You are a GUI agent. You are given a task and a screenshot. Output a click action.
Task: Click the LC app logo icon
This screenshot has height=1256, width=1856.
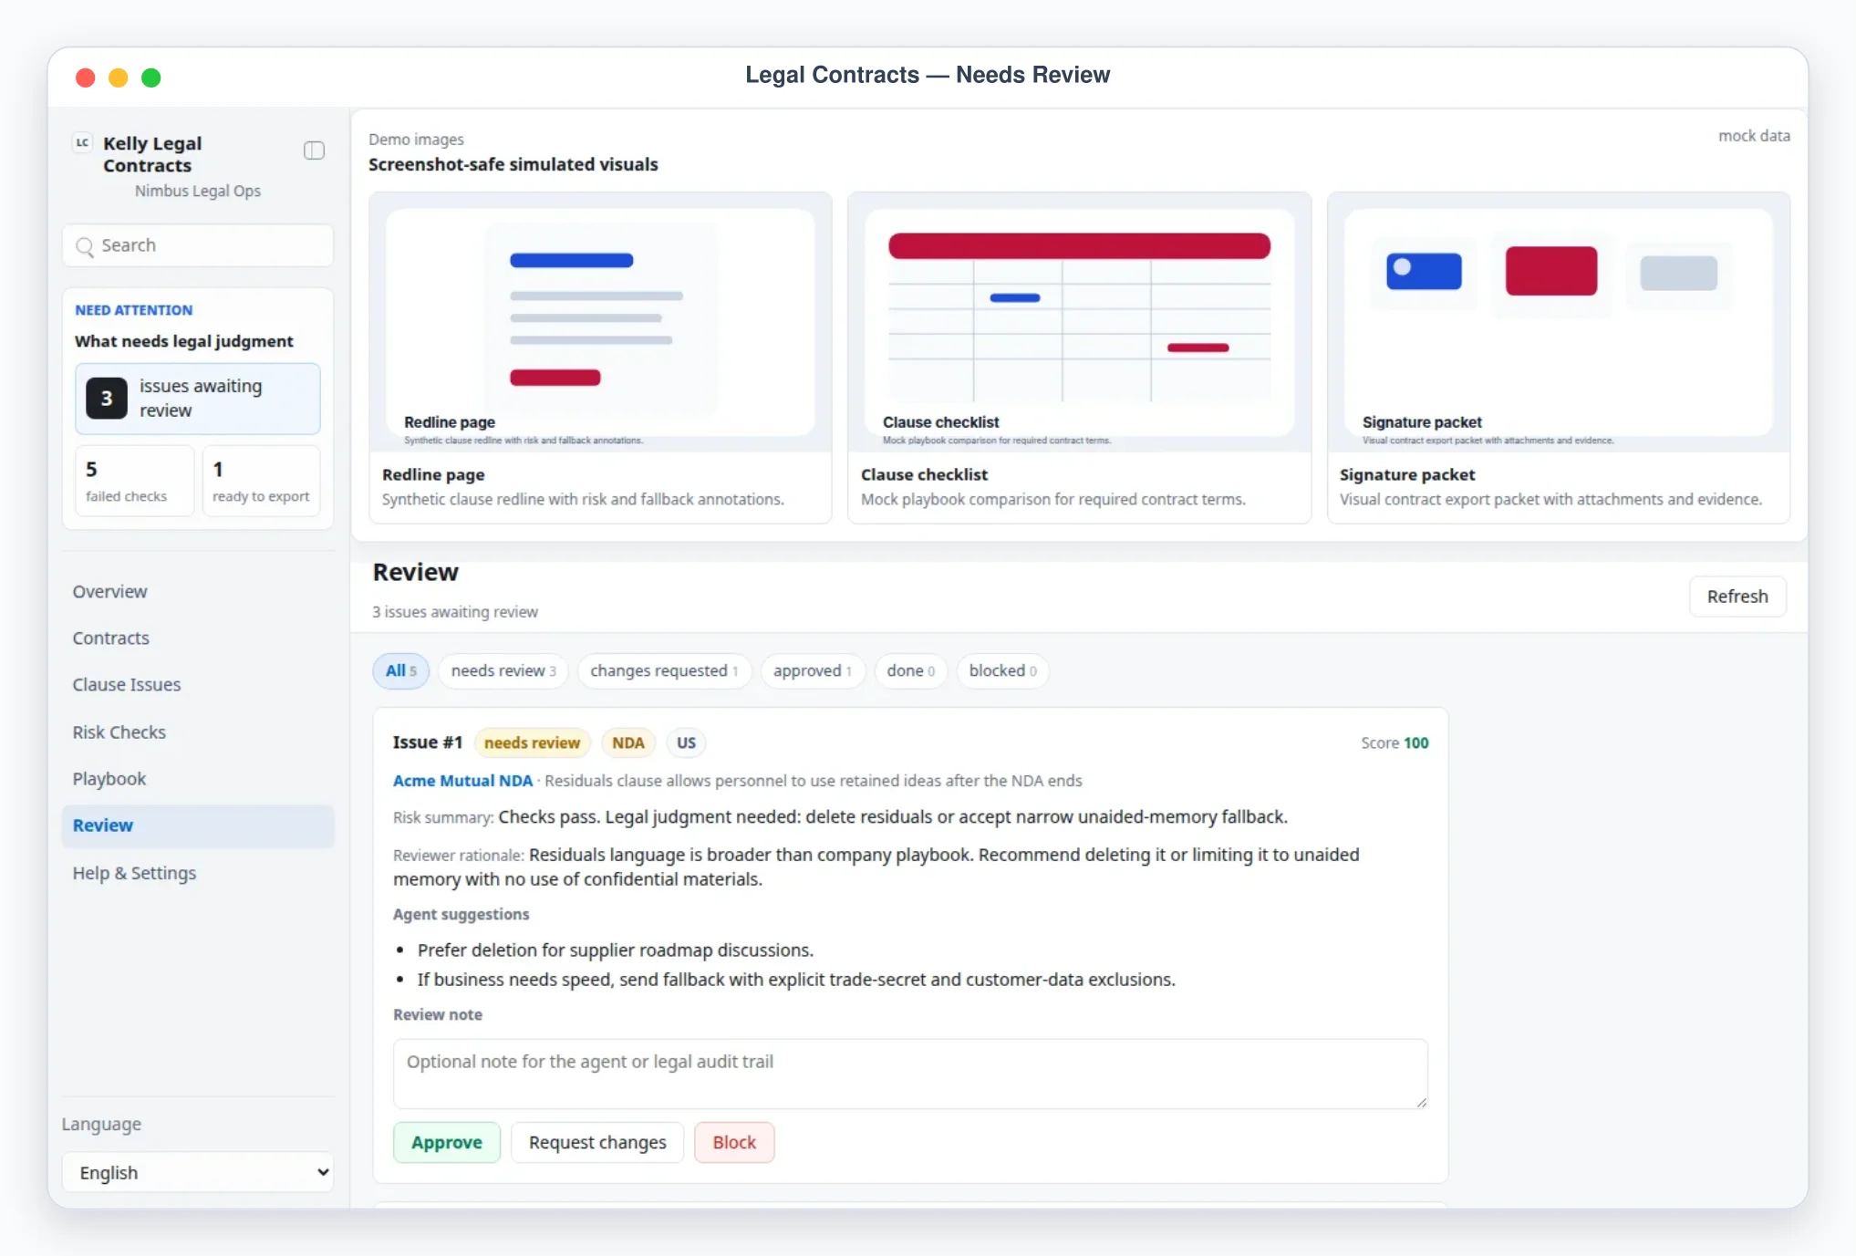[x=83, y=143]
